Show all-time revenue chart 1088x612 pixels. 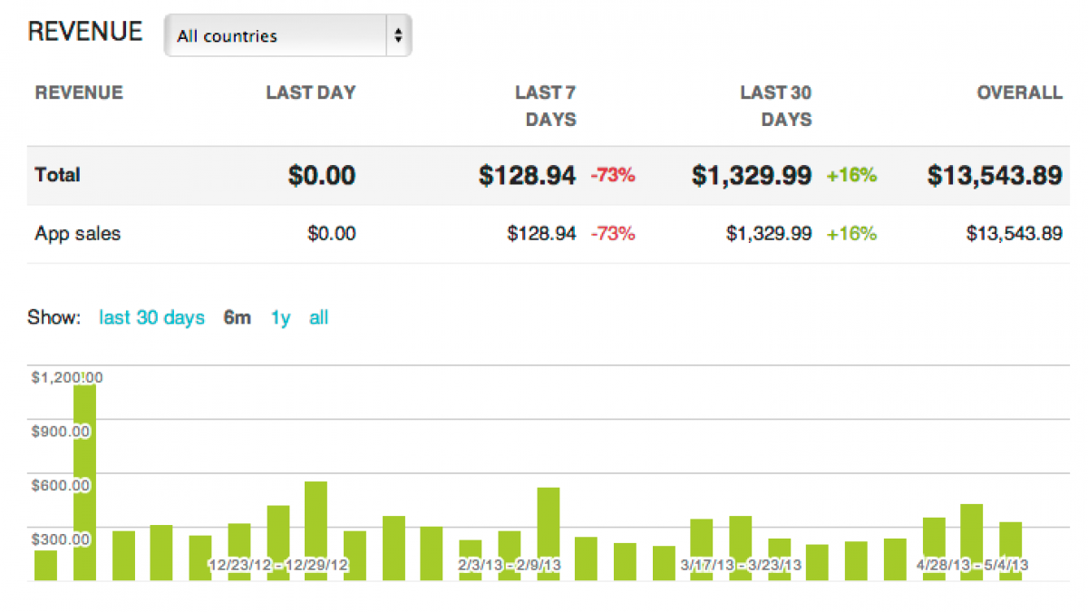[318, 318]
